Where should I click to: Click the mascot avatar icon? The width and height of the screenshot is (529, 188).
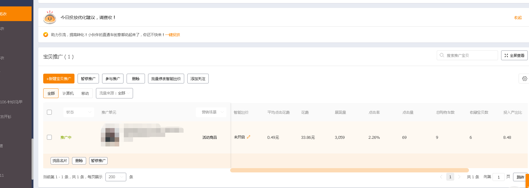pos(50,17)
